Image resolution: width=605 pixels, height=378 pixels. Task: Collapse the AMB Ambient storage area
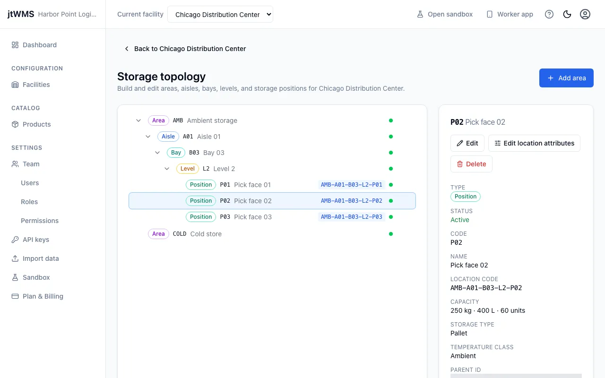[x=138, y=120]
